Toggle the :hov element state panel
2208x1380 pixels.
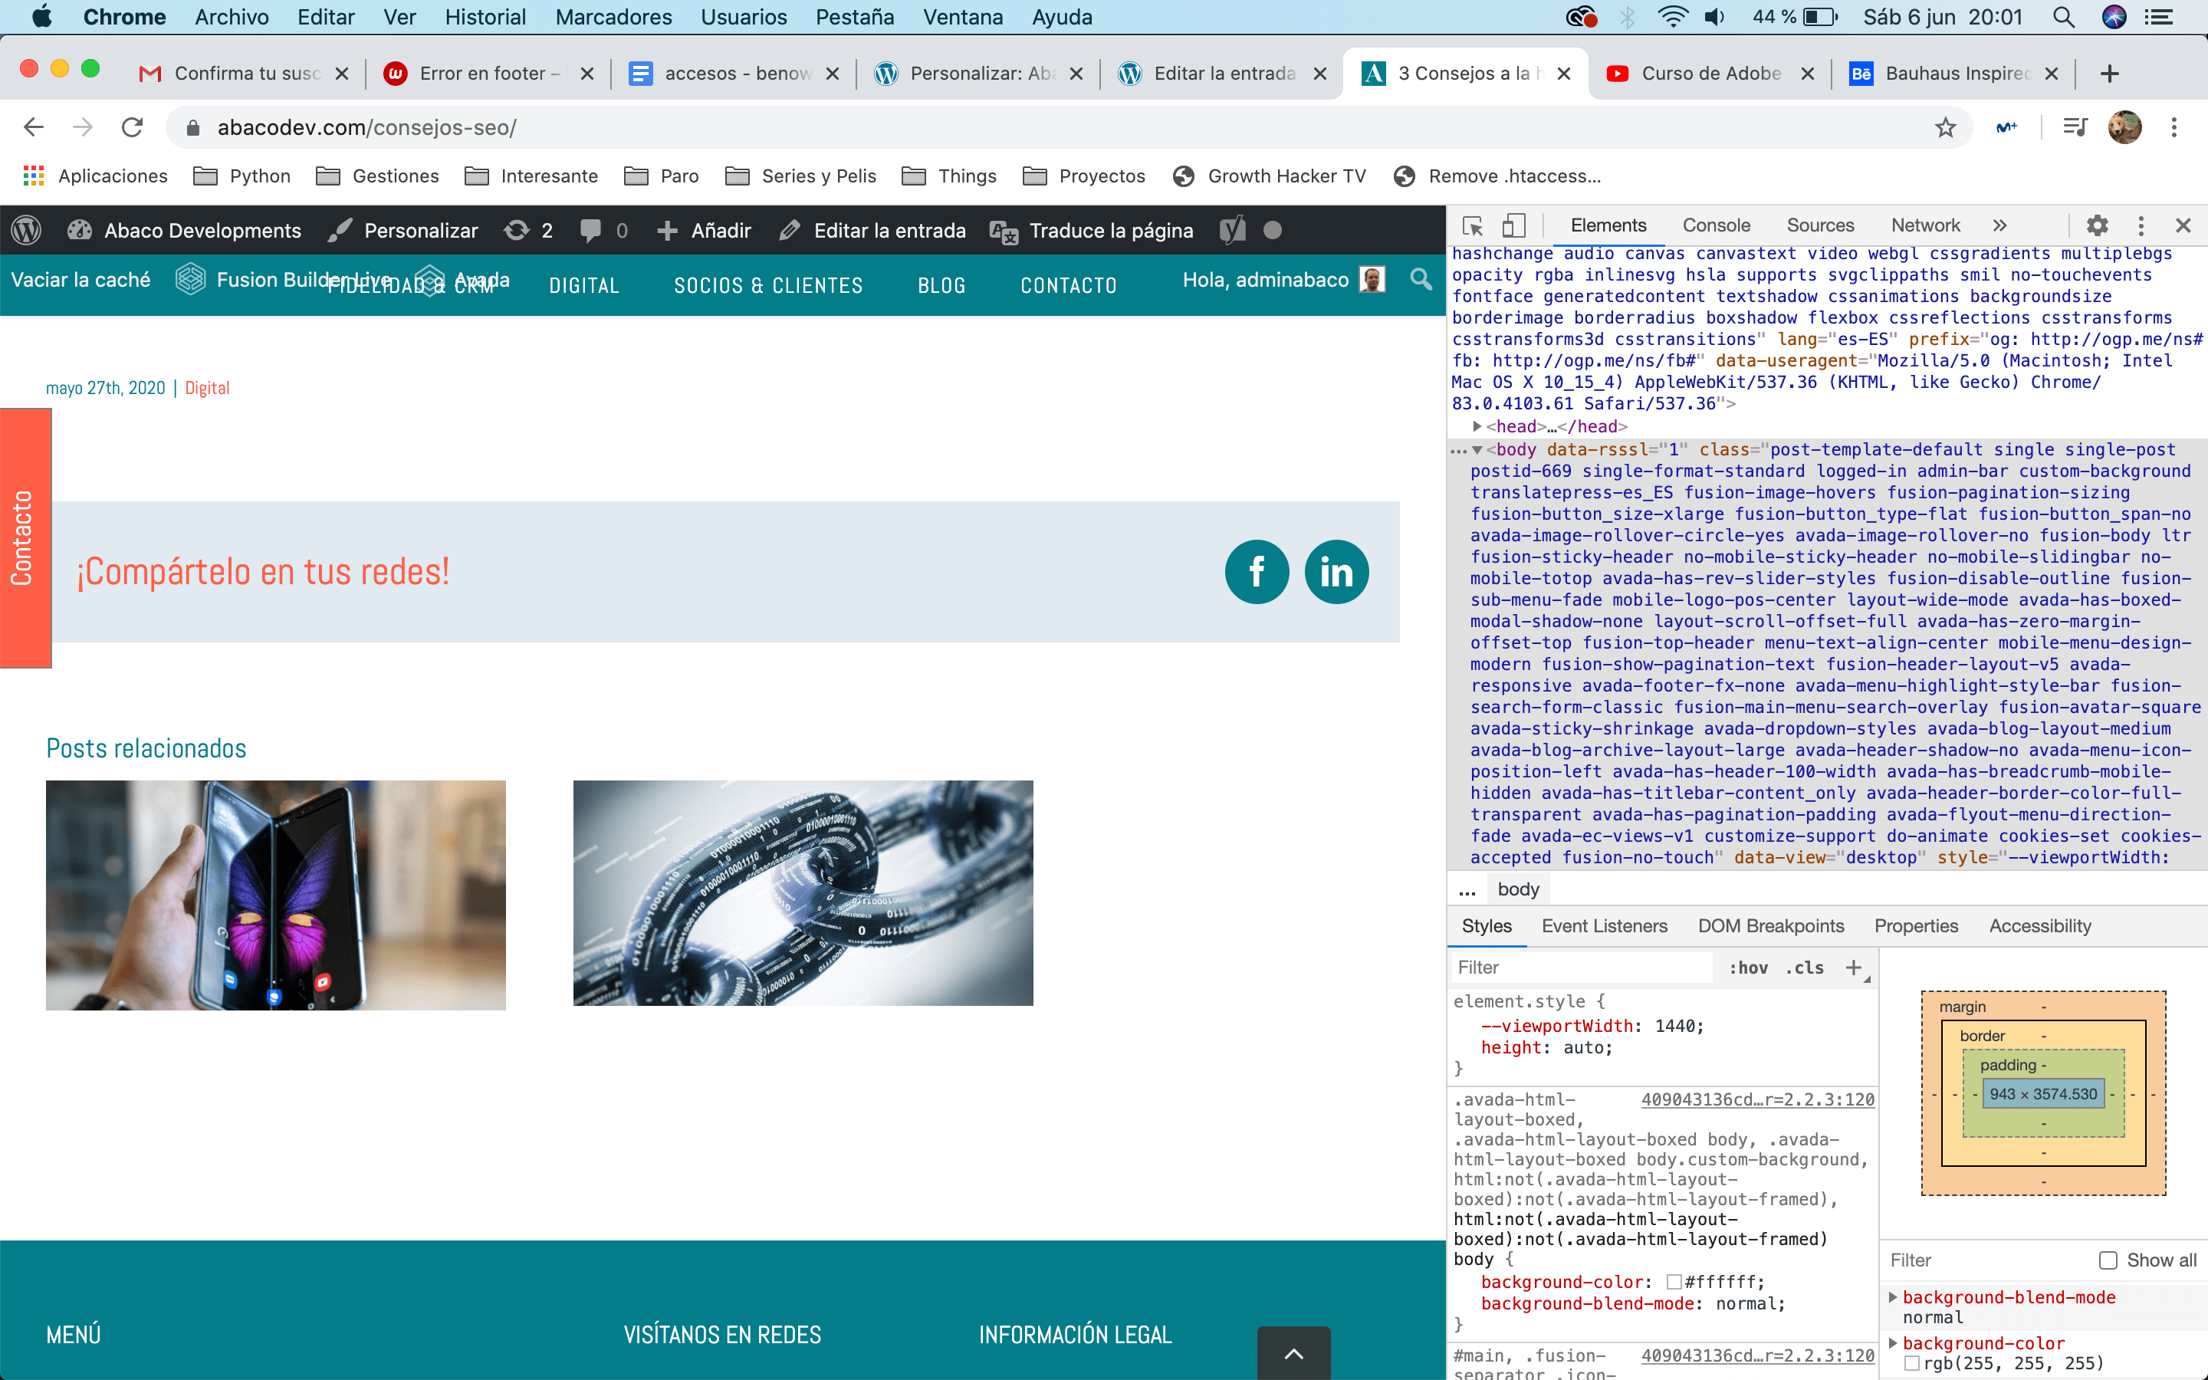1748,968
